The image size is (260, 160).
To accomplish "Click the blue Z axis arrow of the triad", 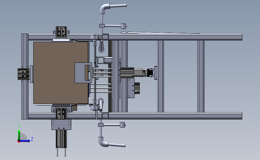I will tap(25, 141).
